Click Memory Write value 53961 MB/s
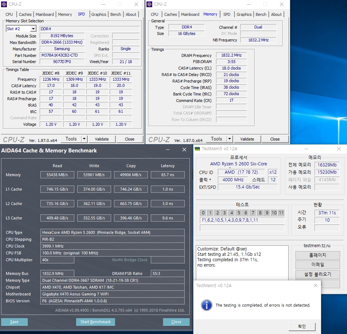This screenshot has width=347, height=334. (x=94, y=175)
